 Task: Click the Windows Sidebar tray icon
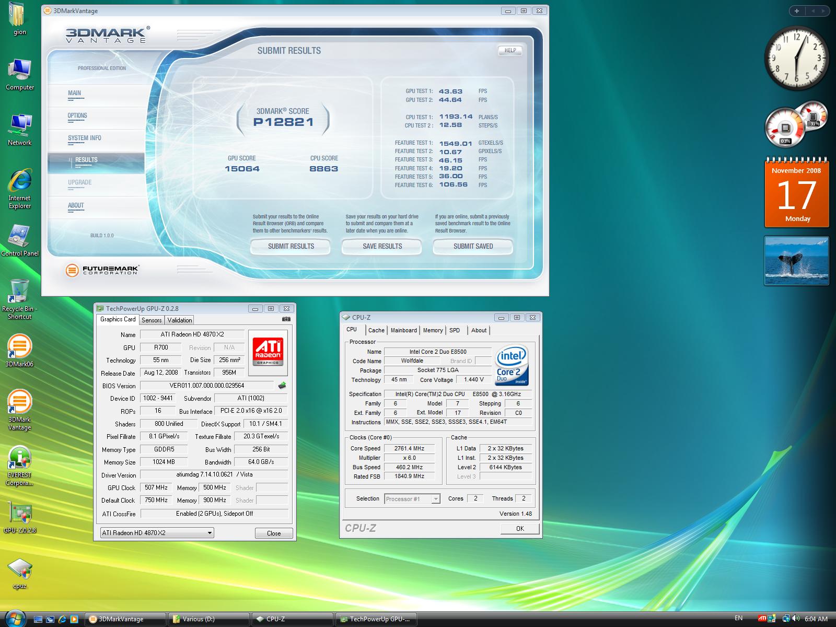[x=772, y=619]
